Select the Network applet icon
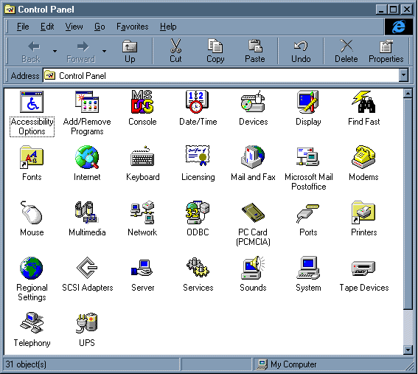Viewport: 418px width, 374px height. tap(142, 212)
